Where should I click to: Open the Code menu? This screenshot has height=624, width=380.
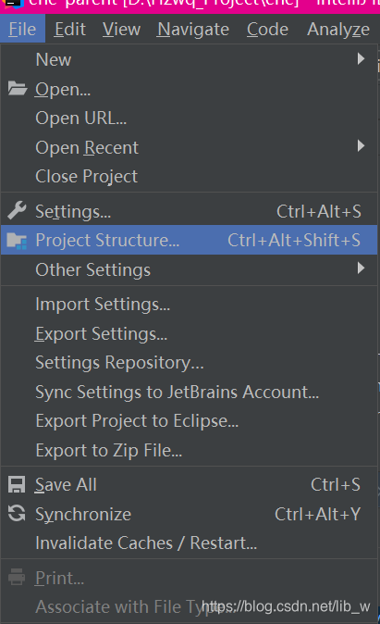[x=267, y=30]
